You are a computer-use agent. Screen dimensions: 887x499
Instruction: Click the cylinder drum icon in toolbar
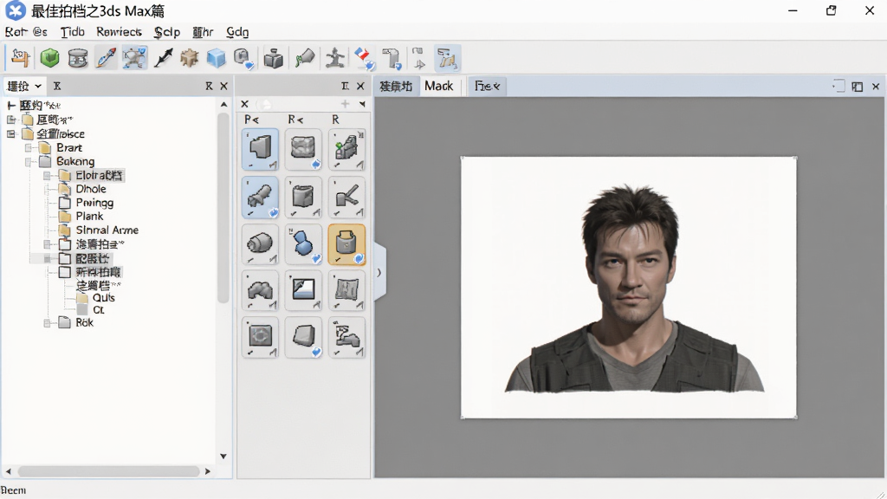77,58
